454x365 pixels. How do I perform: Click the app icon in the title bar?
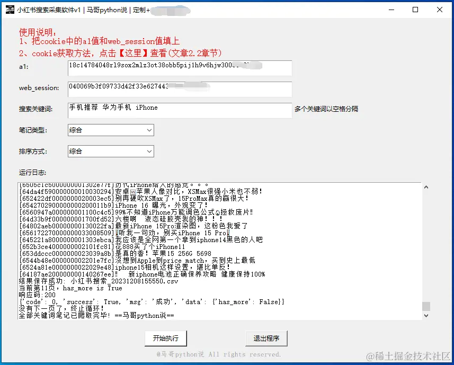tap(10, 10)
